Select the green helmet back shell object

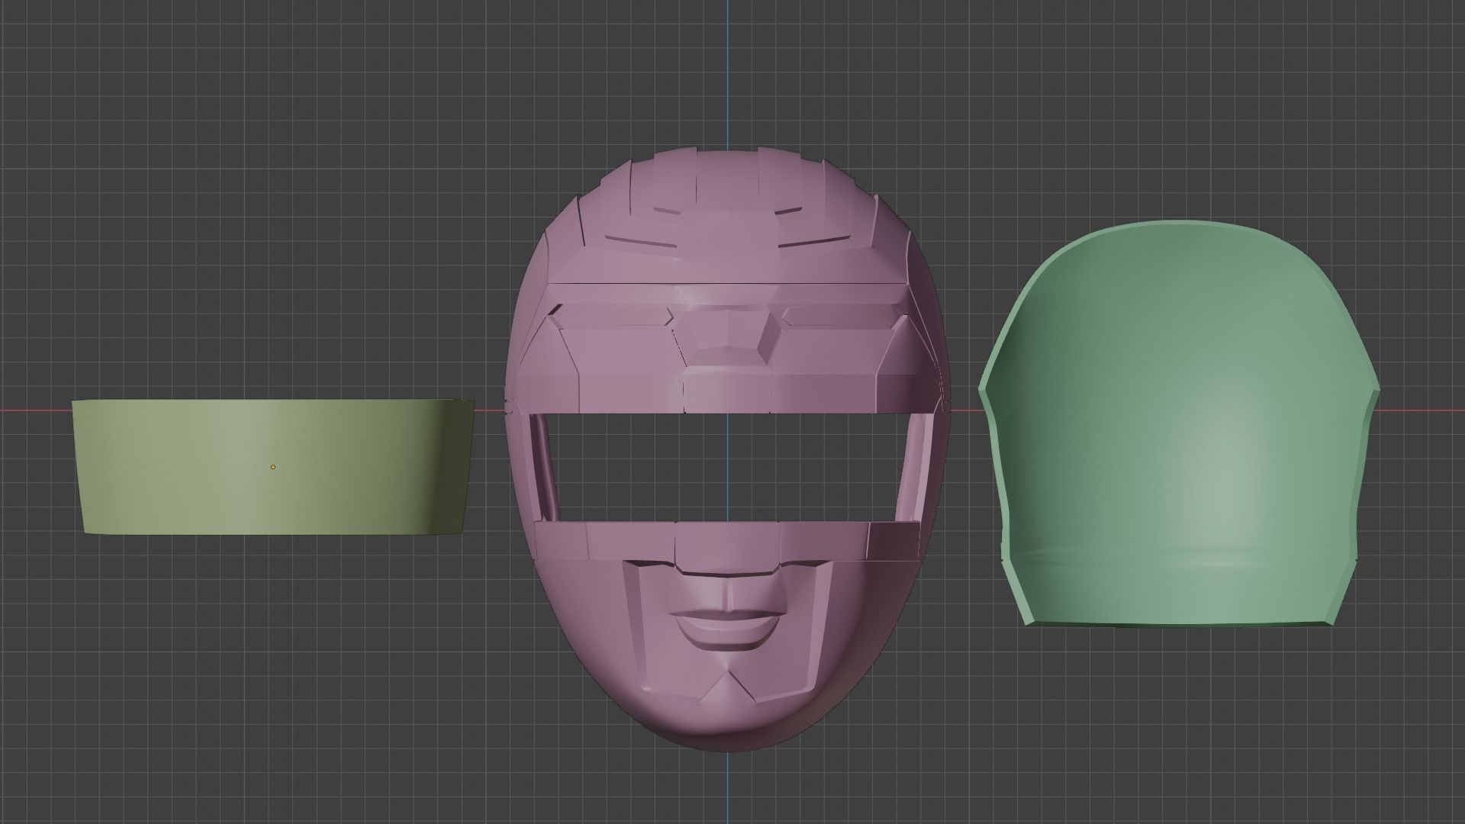click(1178, 423)
